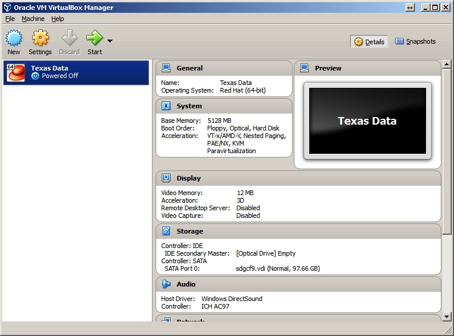Click the Base Memory 5128 MB value
The image size is (454, 336).
point(219,121)
